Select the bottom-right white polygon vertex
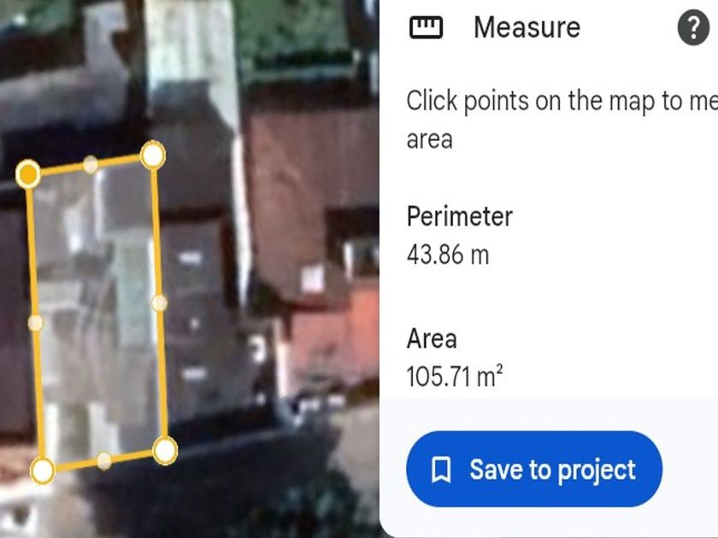The image size is (718, 538). (165, 451)
